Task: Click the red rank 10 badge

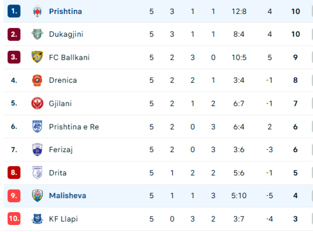Action: [x=14, y=219]
